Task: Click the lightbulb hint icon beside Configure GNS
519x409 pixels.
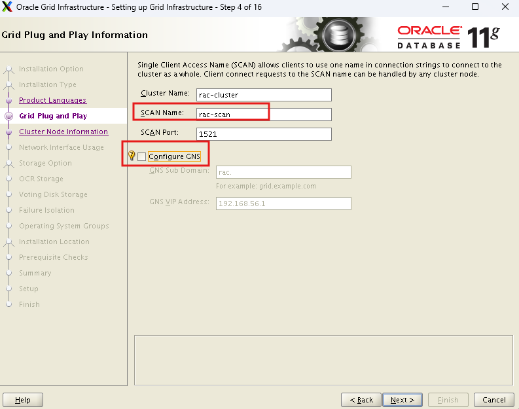Action: [132, 156]
